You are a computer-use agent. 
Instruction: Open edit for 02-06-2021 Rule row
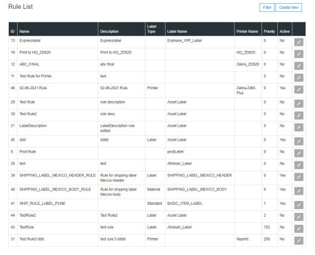coord(299,90)
